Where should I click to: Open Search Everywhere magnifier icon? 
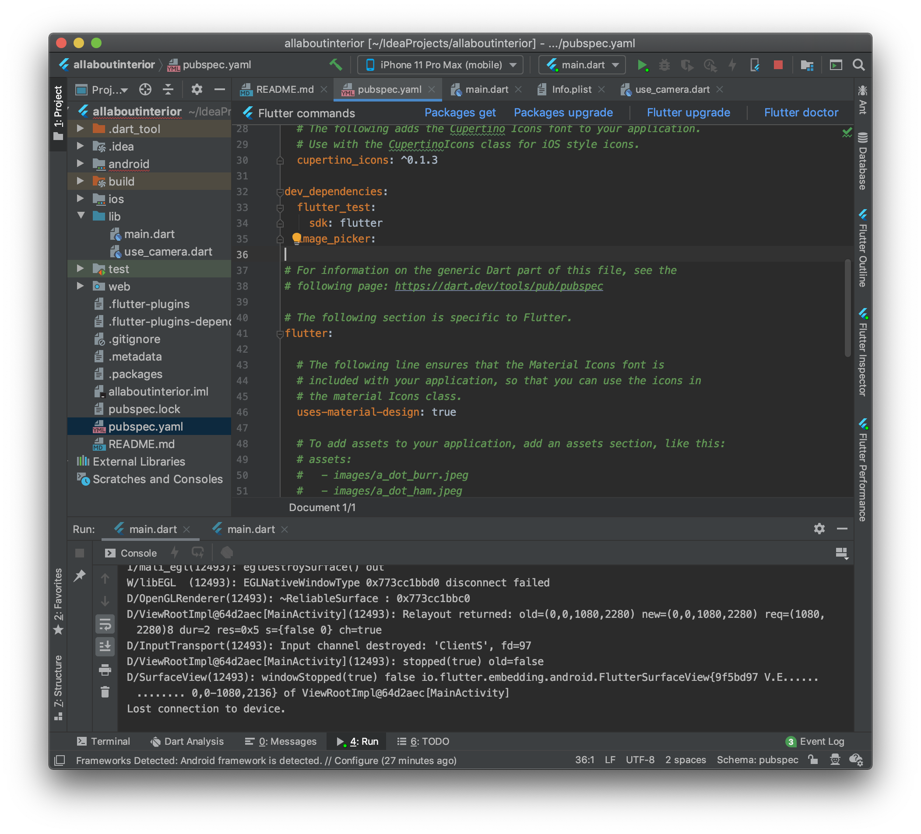click(x=858, y=65)
